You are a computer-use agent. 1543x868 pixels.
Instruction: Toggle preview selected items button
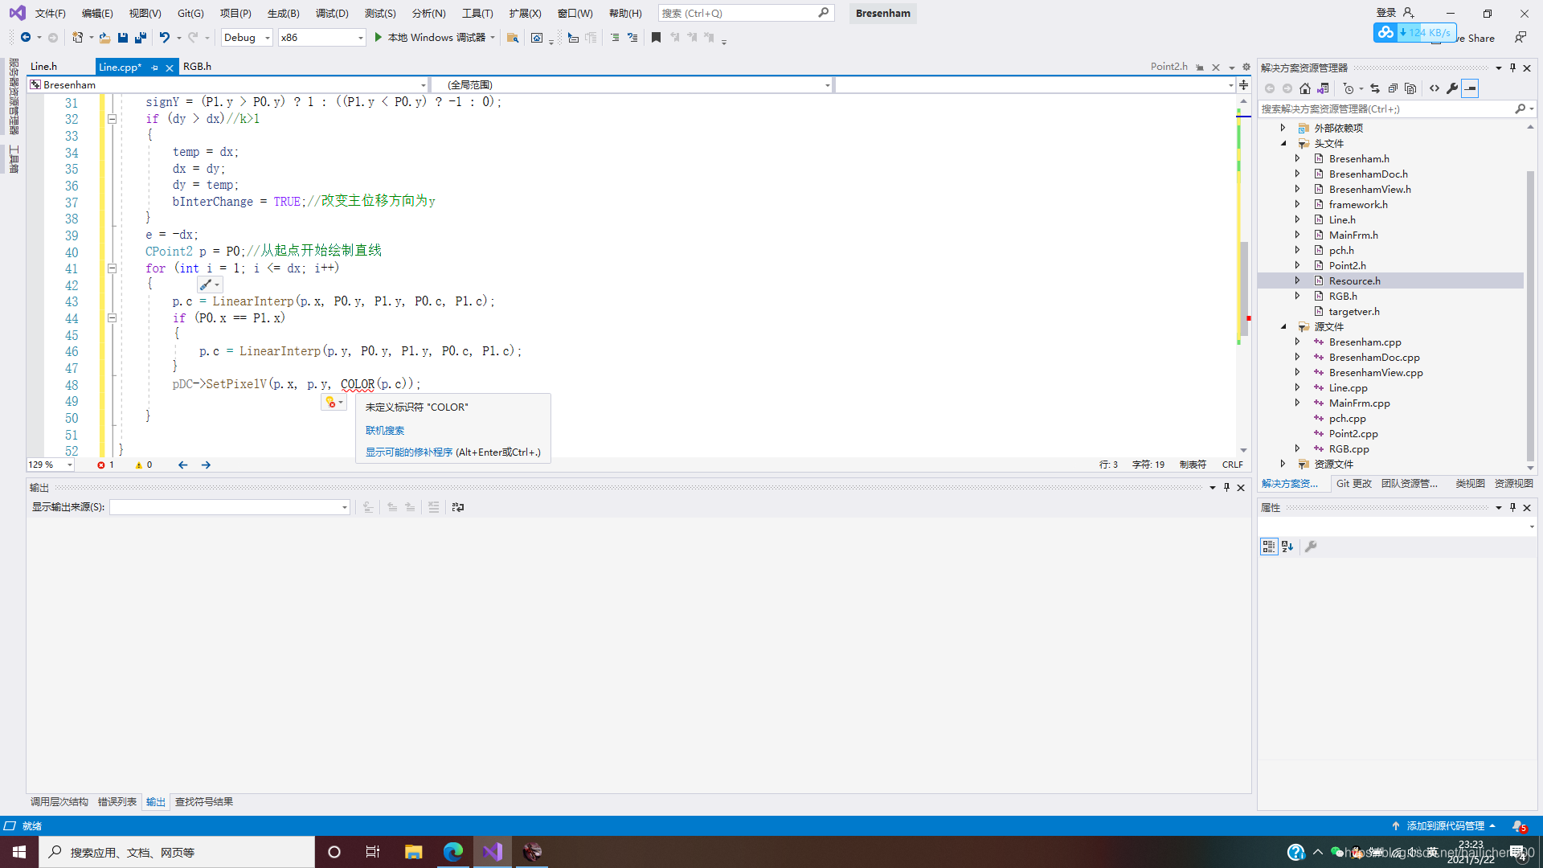[1470, 88]
